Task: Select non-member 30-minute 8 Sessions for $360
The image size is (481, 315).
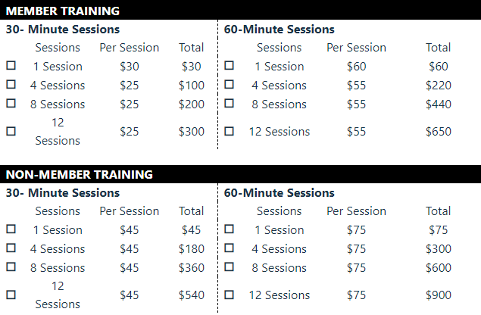Action: 11,267
